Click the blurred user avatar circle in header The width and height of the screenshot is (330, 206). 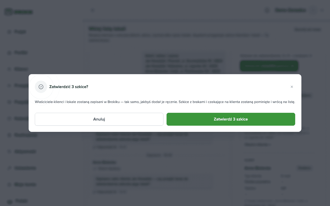click(313, 10)
